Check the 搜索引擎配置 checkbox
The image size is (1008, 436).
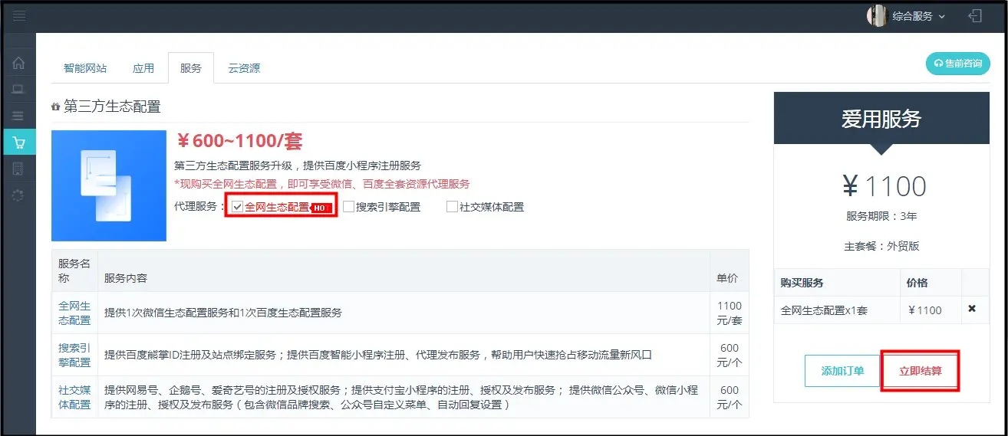348,207
